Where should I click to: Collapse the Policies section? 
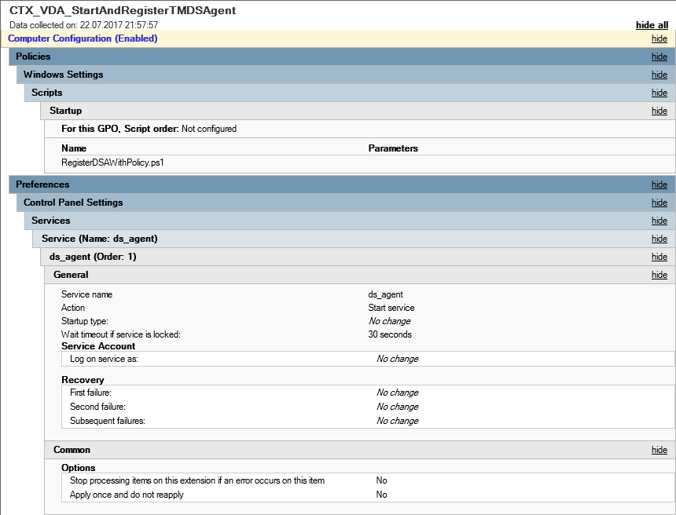coord(659,57)
